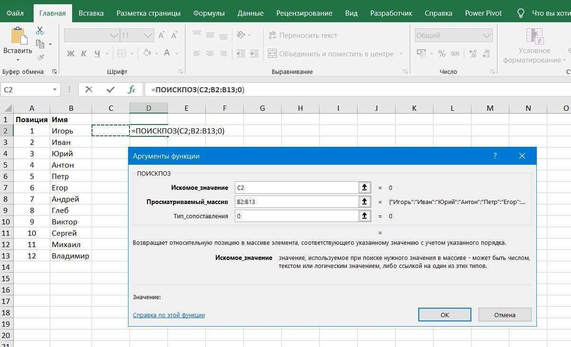
Task: Collapse the Искомое_значение field with its range selector
Action: [364, 187]
